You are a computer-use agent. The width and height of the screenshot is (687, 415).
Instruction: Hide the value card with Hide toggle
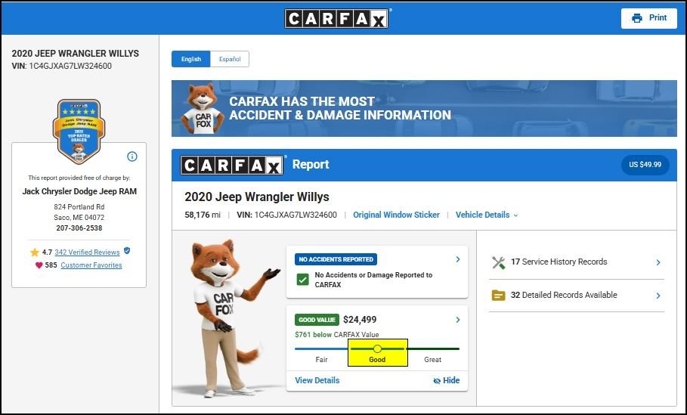pos(447,380)
